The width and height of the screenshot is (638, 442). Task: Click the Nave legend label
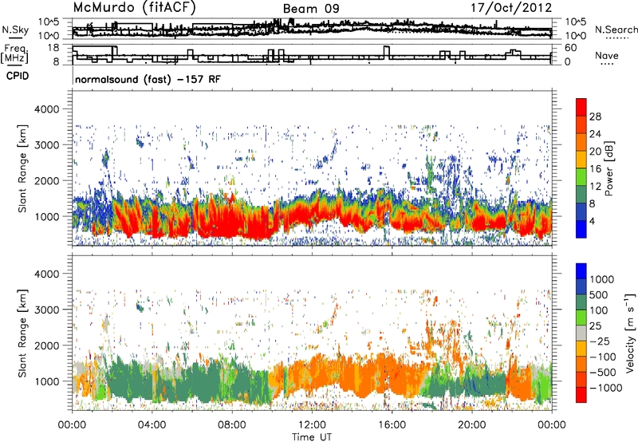(x=606, y=56)
